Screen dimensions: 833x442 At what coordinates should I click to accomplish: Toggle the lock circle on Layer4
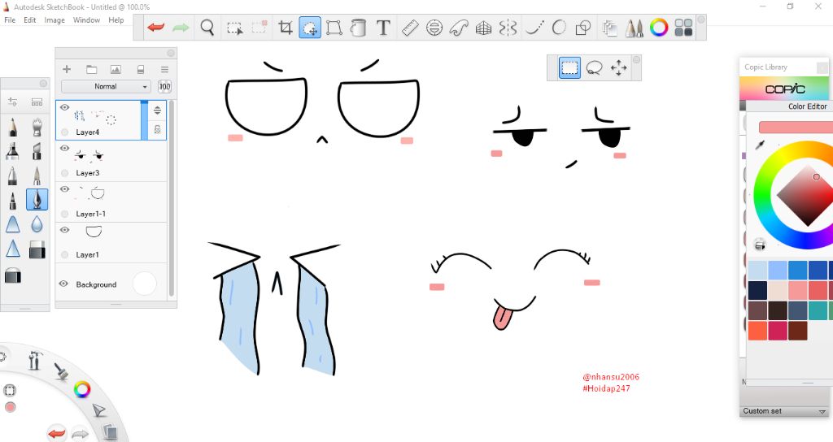coord(65,132)
